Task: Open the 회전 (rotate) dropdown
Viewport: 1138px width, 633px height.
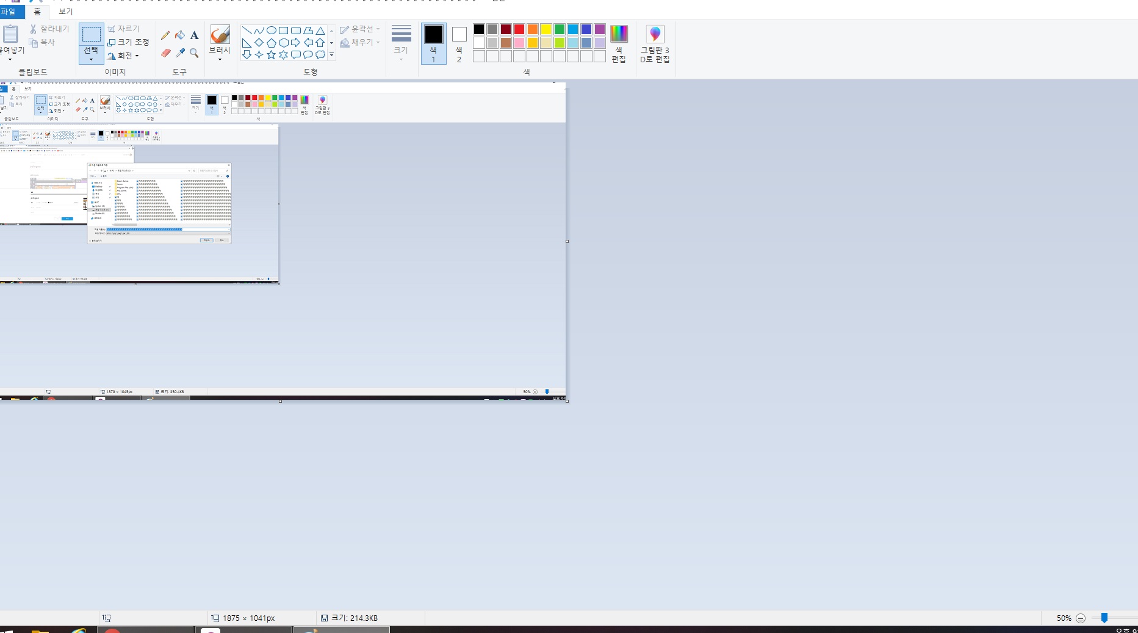Action: [x=123, y=56]
